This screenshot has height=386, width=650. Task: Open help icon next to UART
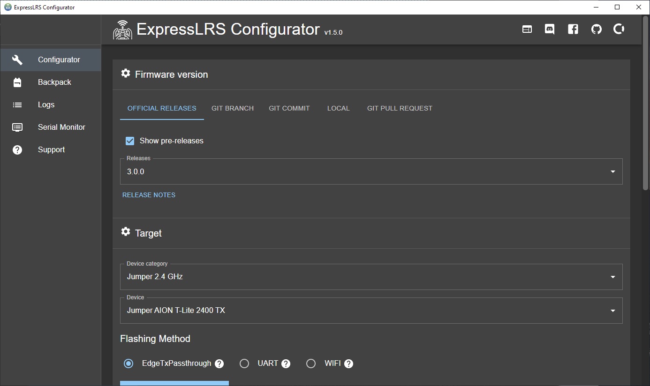pos(286,364)
